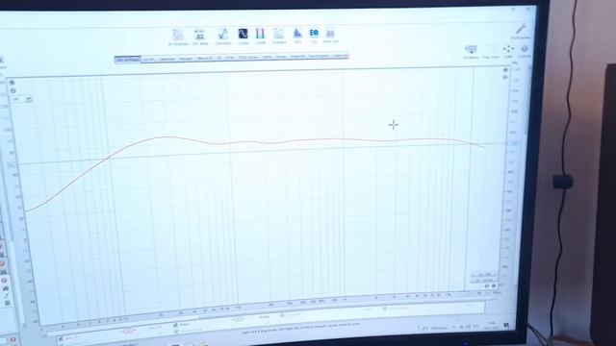Click left vertical axis zoom-in icon
The width and height of the screenshot is (616, 346).
pyautogui.click(x=12, y=83)
